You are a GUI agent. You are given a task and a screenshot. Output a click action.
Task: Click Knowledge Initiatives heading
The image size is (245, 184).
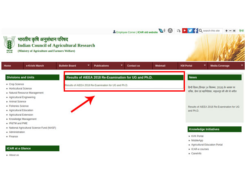click(x=214, y=129)
